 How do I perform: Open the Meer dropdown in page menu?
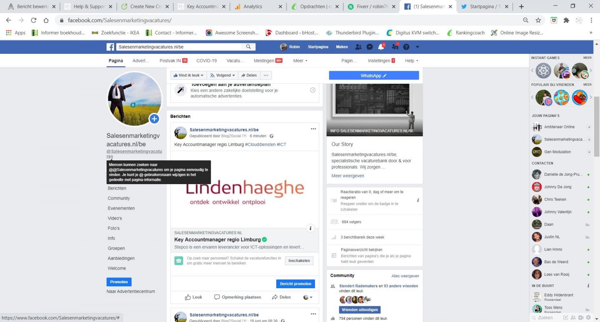[x=300, y=61]
